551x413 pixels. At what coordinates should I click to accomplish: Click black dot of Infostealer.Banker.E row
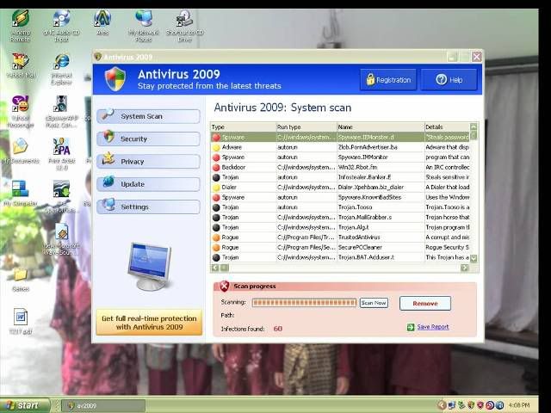coord(216,177)
